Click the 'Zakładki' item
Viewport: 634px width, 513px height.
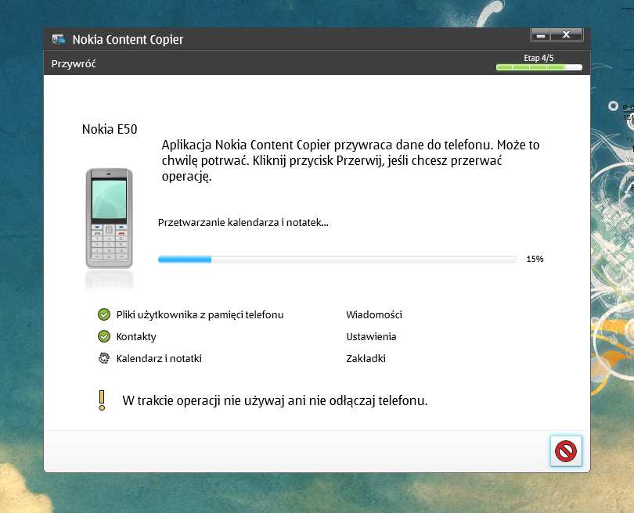coord(366,358)
